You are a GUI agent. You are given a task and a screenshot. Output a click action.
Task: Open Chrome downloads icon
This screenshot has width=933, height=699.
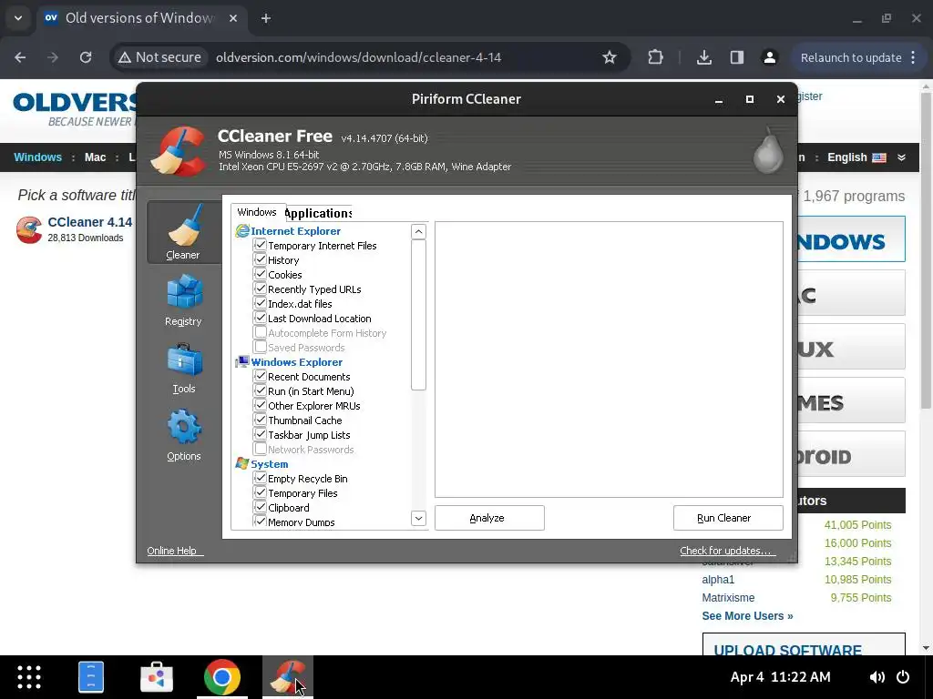(x=704, y=57)
